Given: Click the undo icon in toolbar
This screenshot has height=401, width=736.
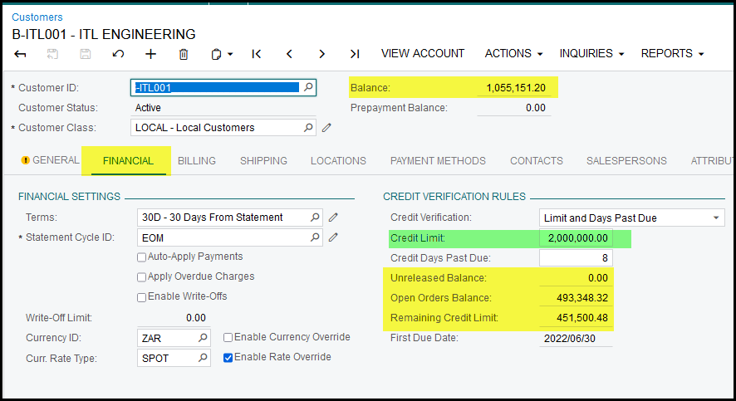Looking at the screenshot, I should point(118,54).
